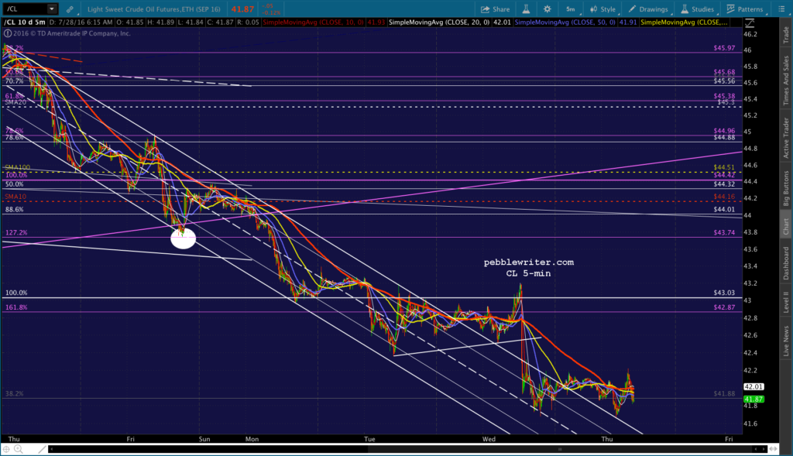Screen dimensions: 793x456
Task: Open the Studies menu
Action: pyautogui.click(x=697, y=9)
